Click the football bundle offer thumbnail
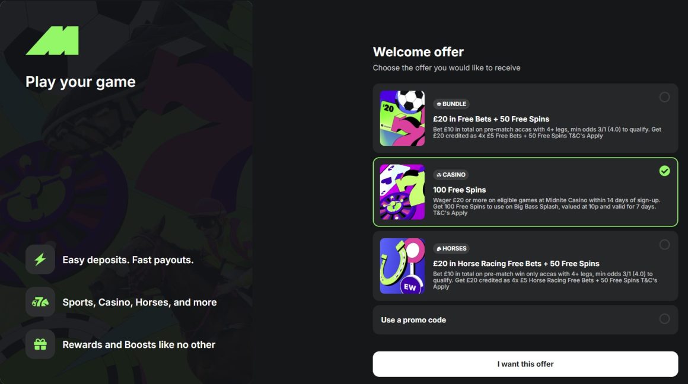The height and width of the screenshot is (384, 688). 402,119
